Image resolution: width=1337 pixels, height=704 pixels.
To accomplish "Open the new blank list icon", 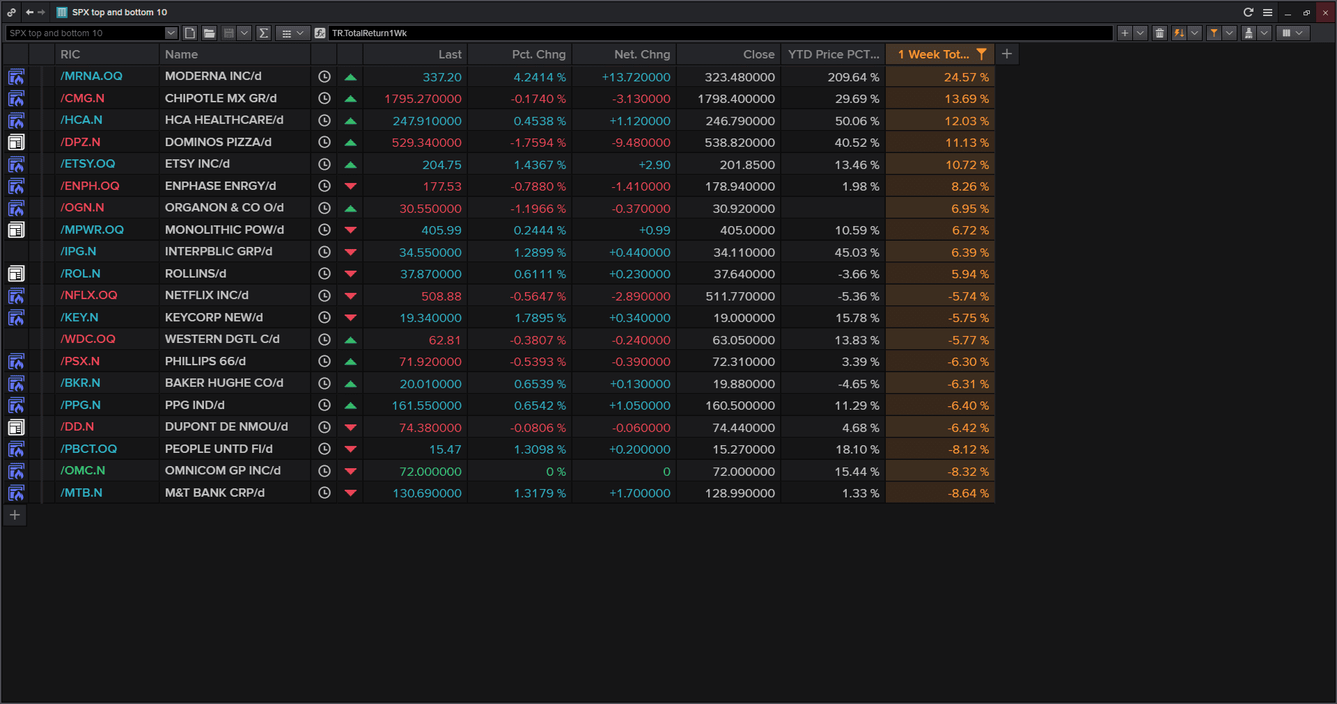I will click(x=190, y=33).
